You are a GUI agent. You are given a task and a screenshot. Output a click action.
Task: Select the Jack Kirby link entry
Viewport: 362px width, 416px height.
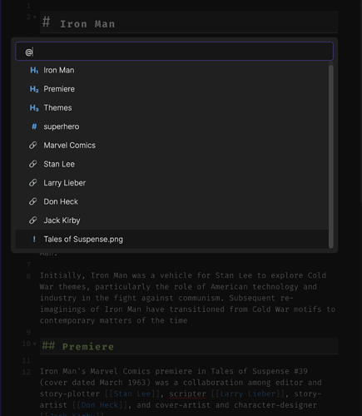[172, 220]
